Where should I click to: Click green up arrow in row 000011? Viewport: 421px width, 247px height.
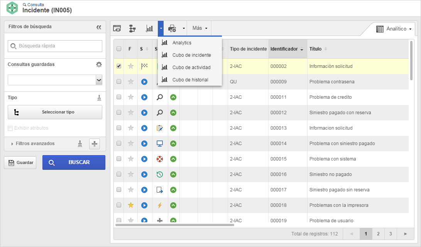pyautogui.click(x=173, y=97)
